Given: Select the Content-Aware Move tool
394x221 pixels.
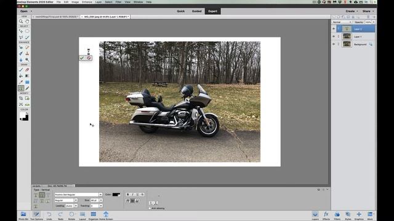Looking at the screenshot, I should tap(21, 104).
